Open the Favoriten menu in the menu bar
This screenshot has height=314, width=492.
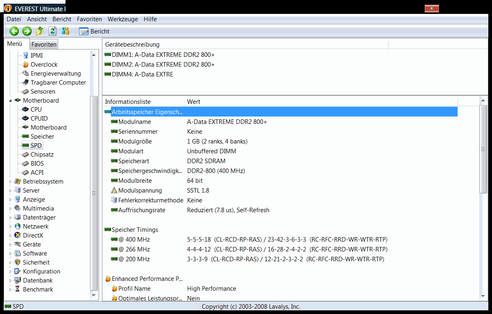coord(89,19)
